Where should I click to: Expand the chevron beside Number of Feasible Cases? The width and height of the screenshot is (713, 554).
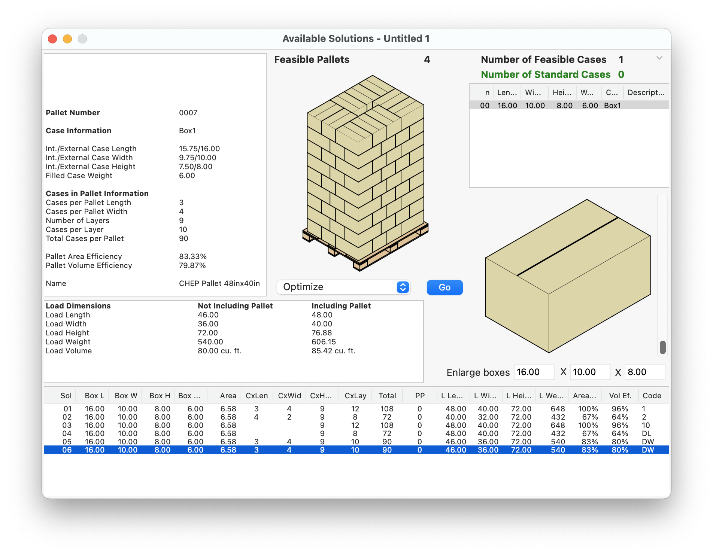tap(659, 58)
